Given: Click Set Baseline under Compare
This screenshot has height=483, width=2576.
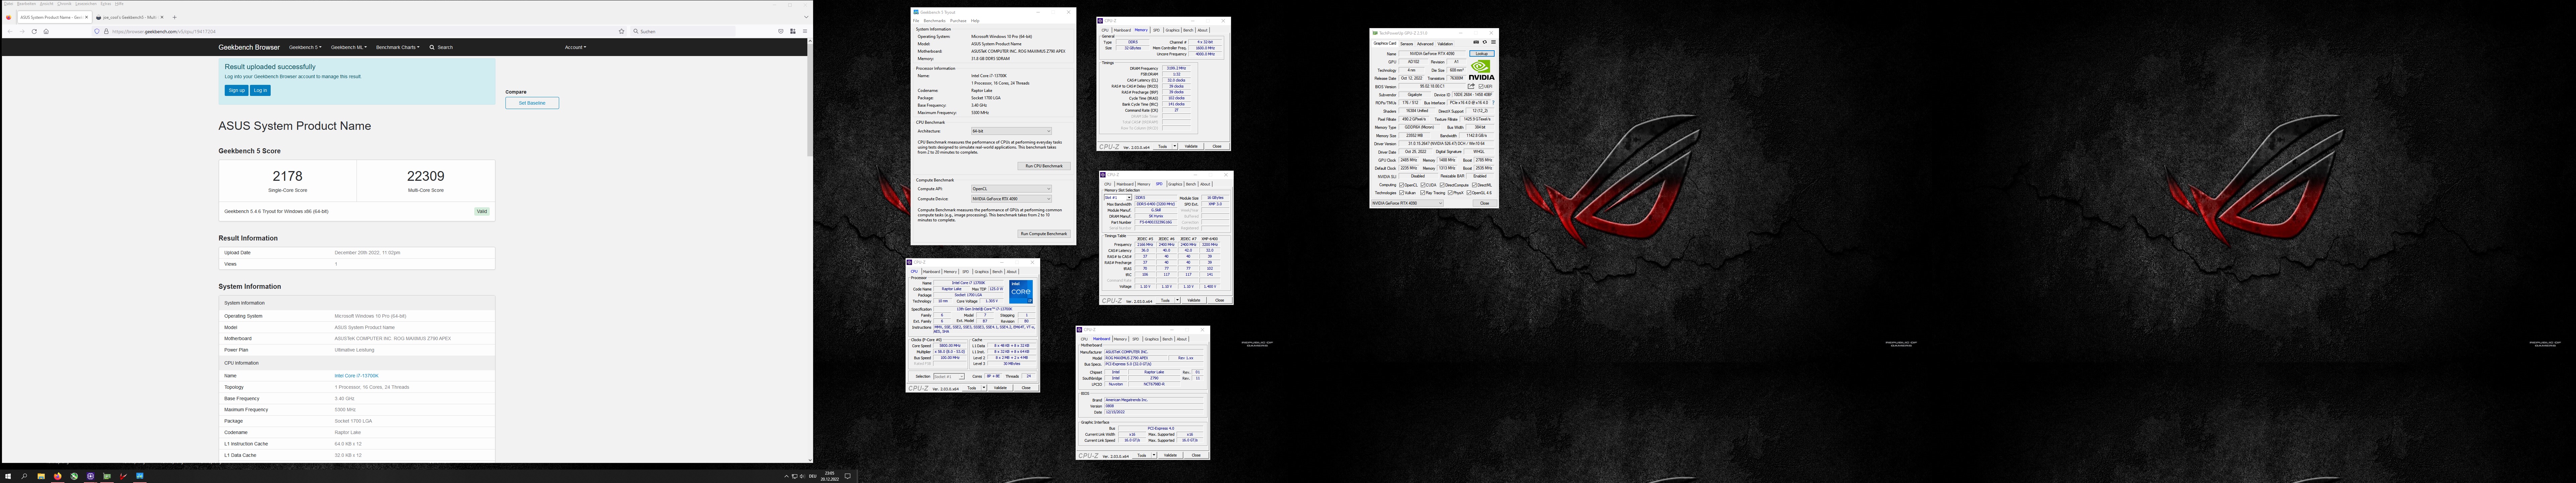Looking at the screenshot, I should (x=532, y=103).
